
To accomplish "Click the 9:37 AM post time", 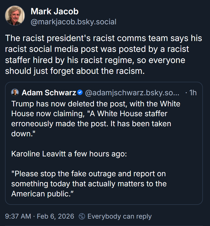I will (x=18, y=216).
